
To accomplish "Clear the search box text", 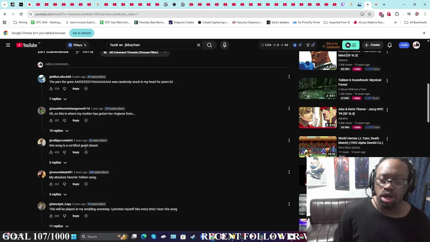I will coord(199,45).
